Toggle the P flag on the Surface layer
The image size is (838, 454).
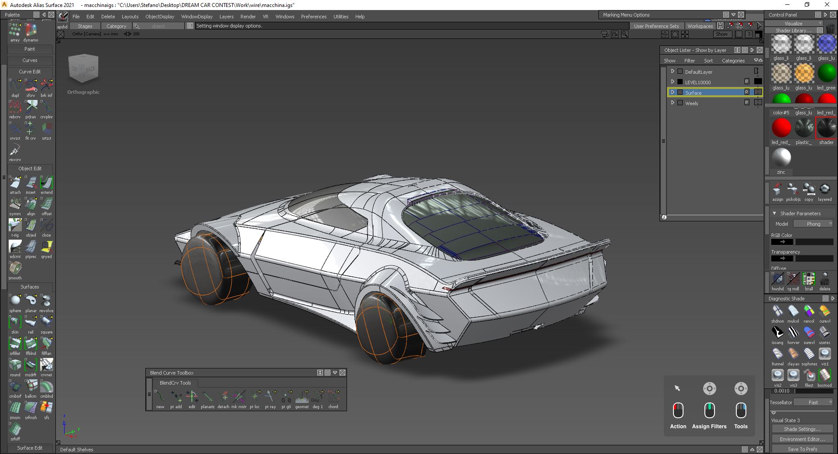click(x=746, y=92)
